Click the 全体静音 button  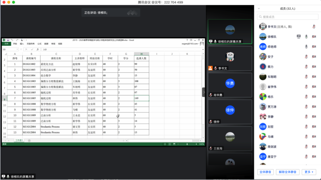tap(265, 172)
